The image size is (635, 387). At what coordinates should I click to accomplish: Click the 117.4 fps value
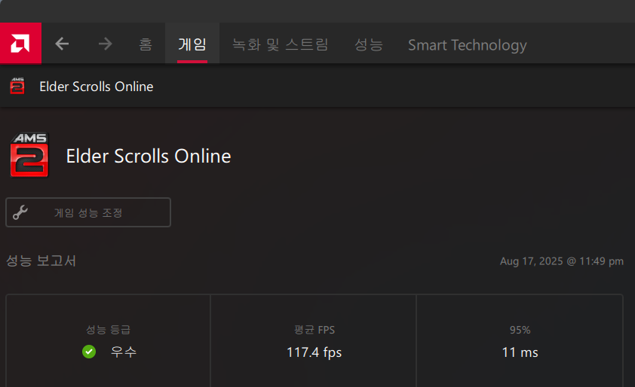[314, 352]
